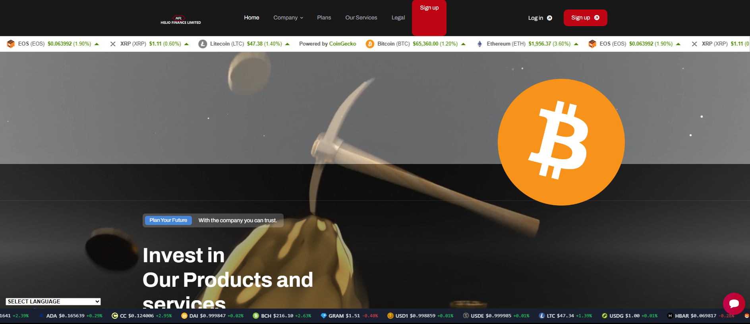Open the Plans page
750x324 pixels.
click(324, 17)
